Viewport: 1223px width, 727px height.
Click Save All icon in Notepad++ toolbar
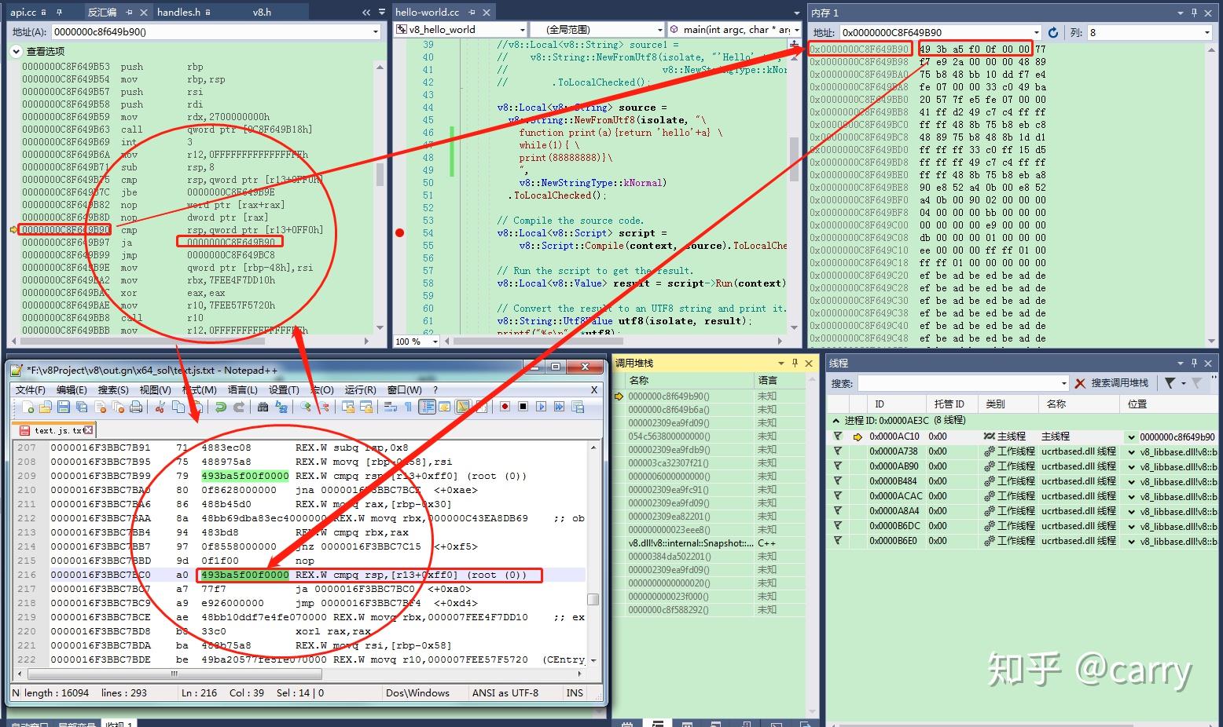click(81, 407)
